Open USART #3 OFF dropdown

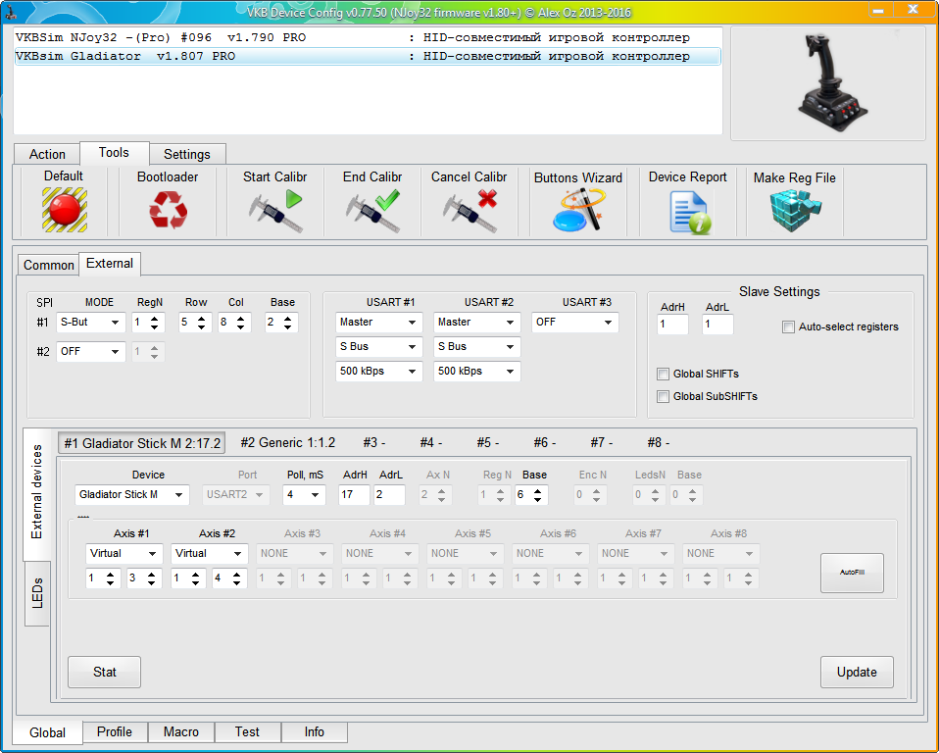[575, 323]
